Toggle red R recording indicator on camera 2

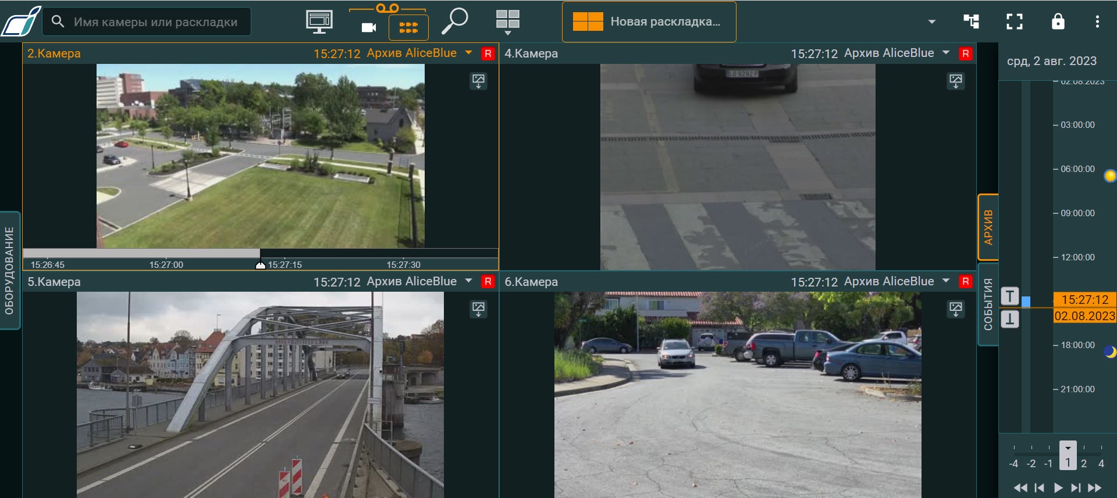click(x=488, y=53)
